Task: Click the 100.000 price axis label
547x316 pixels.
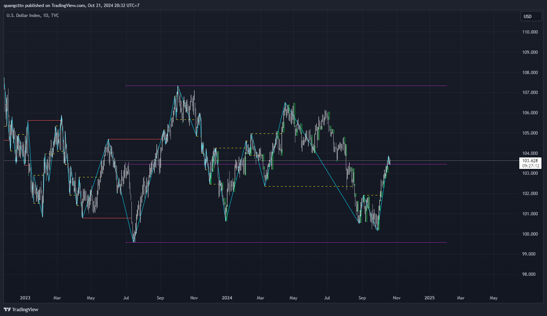Action: [530, 234]
